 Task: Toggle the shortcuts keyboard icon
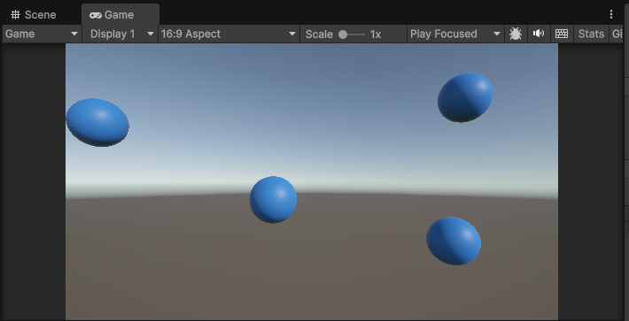click(561, 34)
